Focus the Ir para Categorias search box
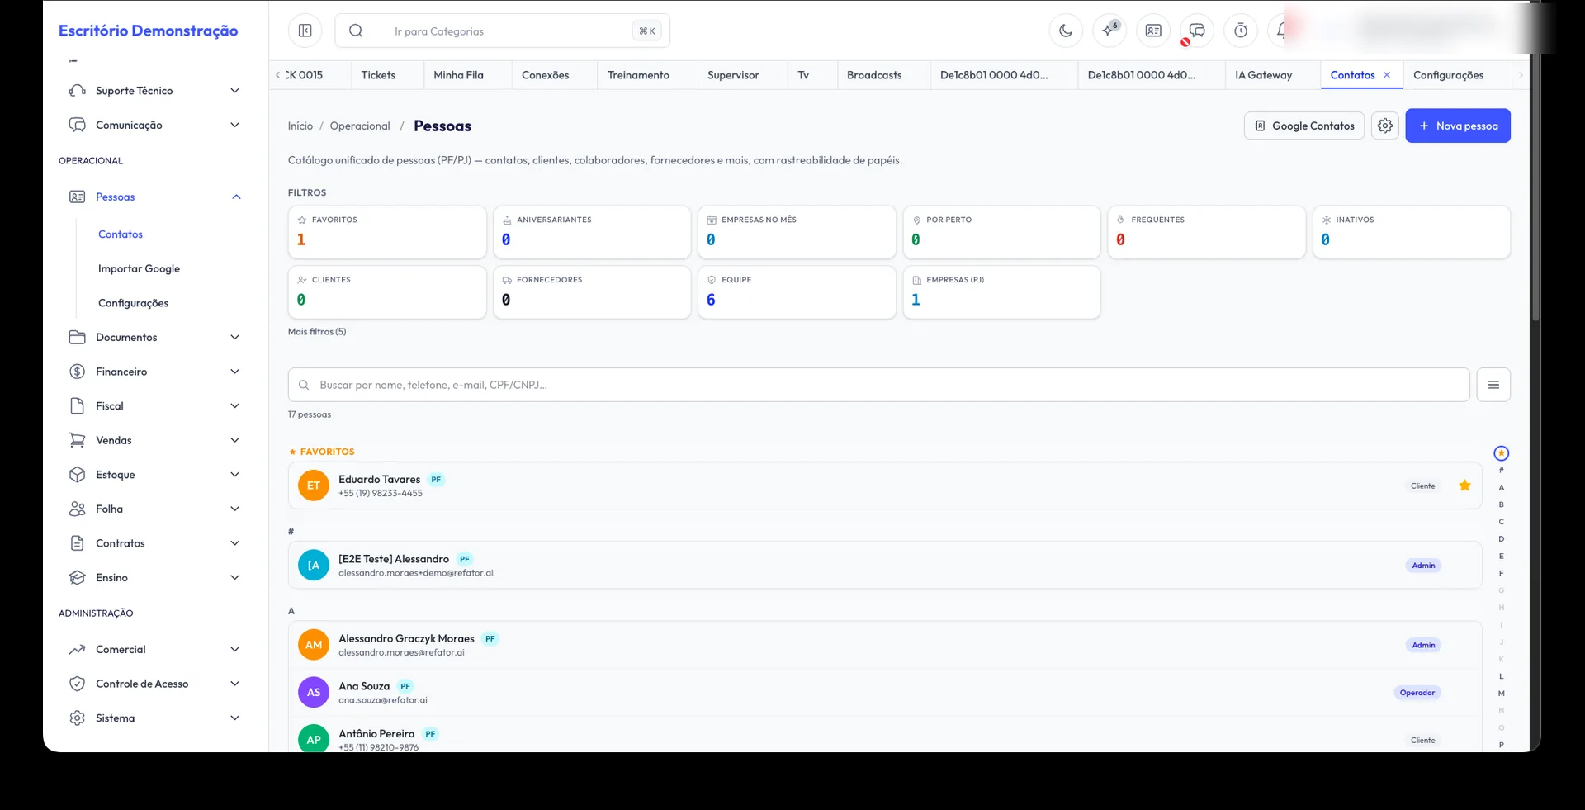This screenshot has height=810, width=1585. (x=503, y=31)
